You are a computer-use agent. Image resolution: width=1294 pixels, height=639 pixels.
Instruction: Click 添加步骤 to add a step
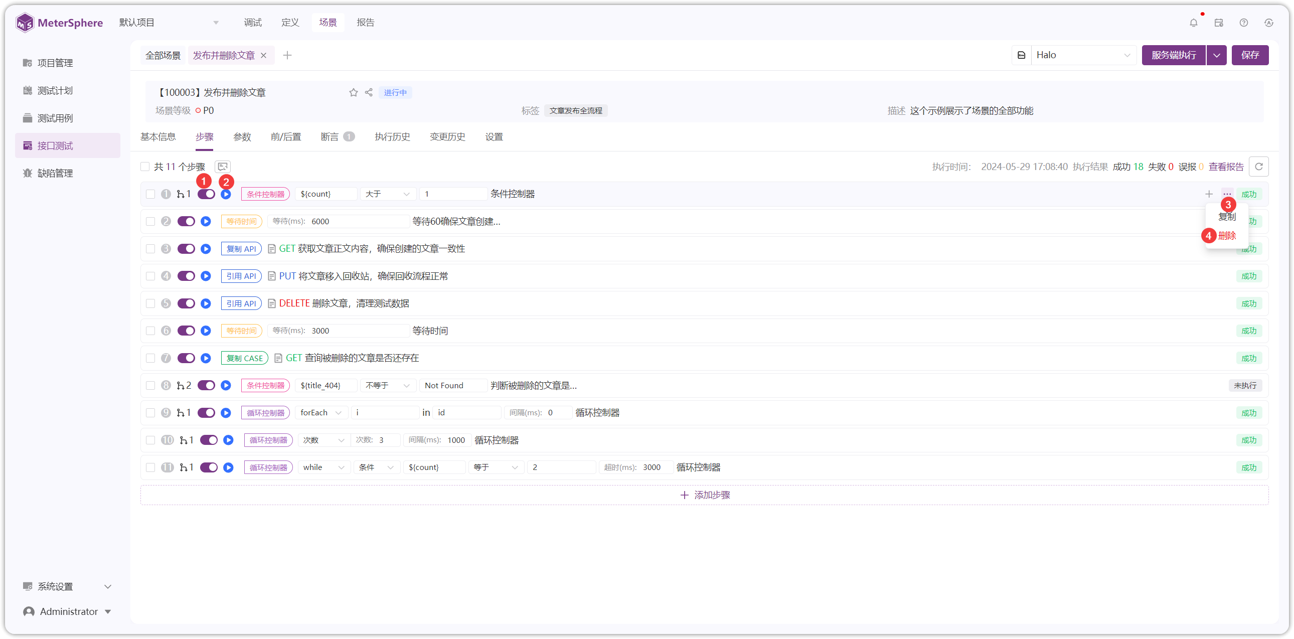pyautogui.click(x=704, y=495)
